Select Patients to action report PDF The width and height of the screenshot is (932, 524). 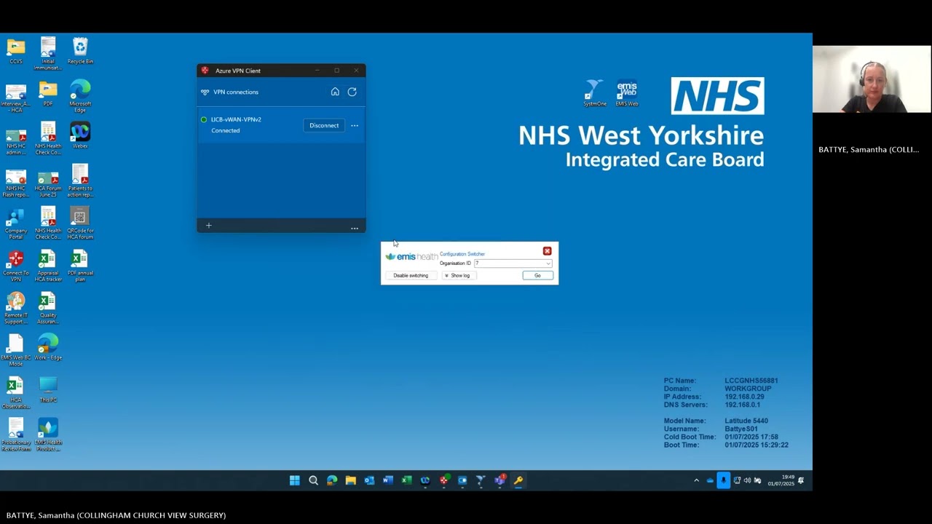[x=80, y=181]
